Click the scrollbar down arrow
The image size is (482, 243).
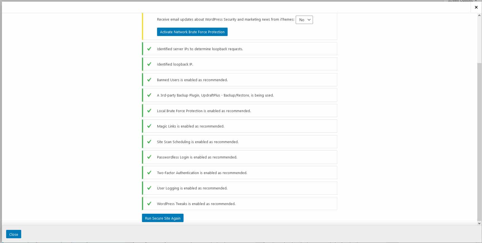[479, 223]
